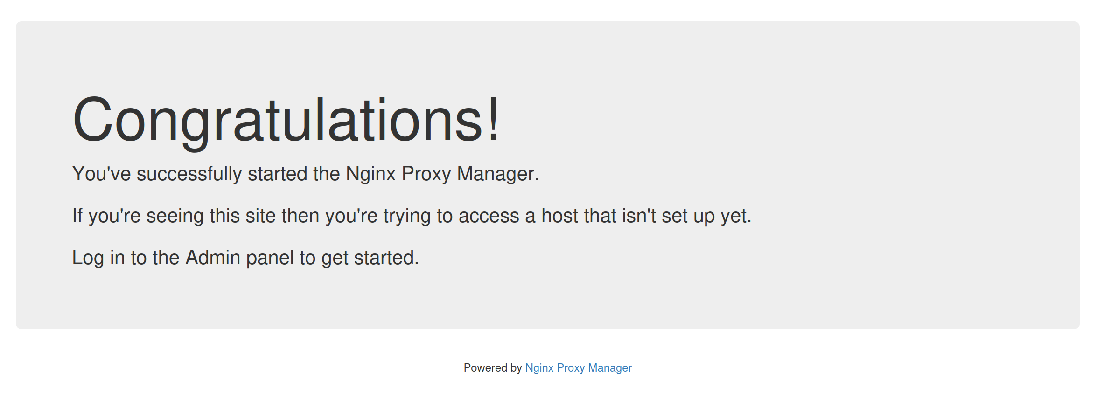
Task: Click the word "access" in the second paragraph
Action: tap(489, 216)
